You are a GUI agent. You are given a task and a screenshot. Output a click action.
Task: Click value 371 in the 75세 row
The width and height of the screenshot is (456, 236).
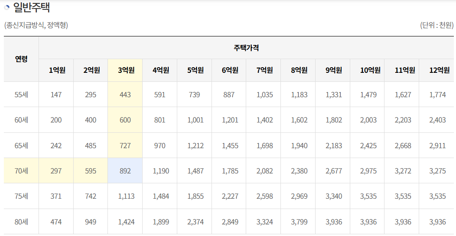pos(56,196)
